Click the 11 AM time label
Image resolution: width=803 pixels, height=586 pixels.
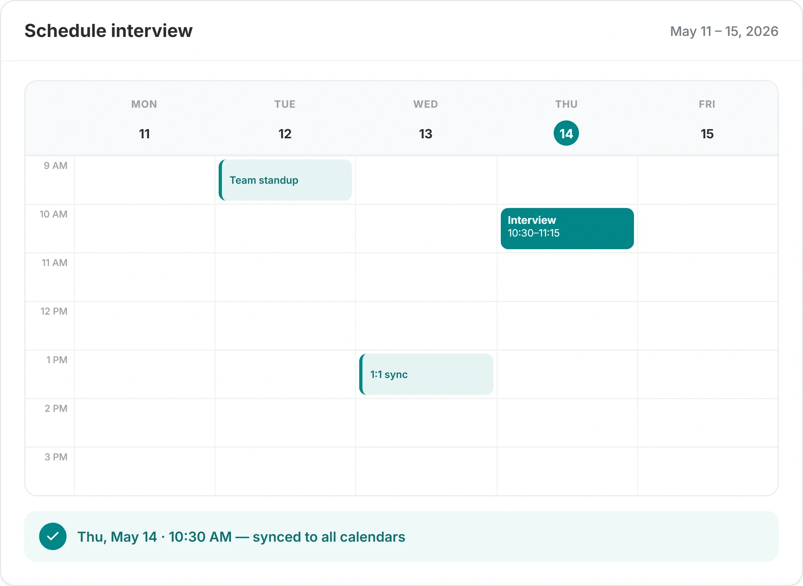tap(55, 263)
